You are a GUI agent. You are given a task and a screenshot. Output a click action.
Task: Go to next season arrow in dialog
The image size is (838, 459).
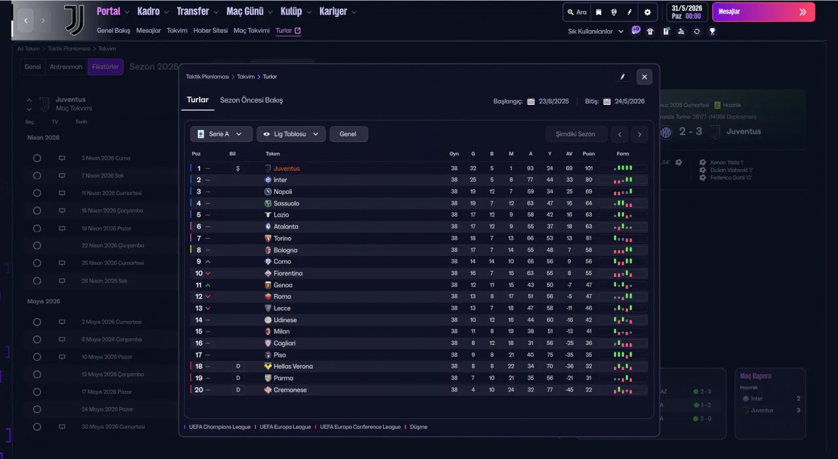click(x=640, y=134)
